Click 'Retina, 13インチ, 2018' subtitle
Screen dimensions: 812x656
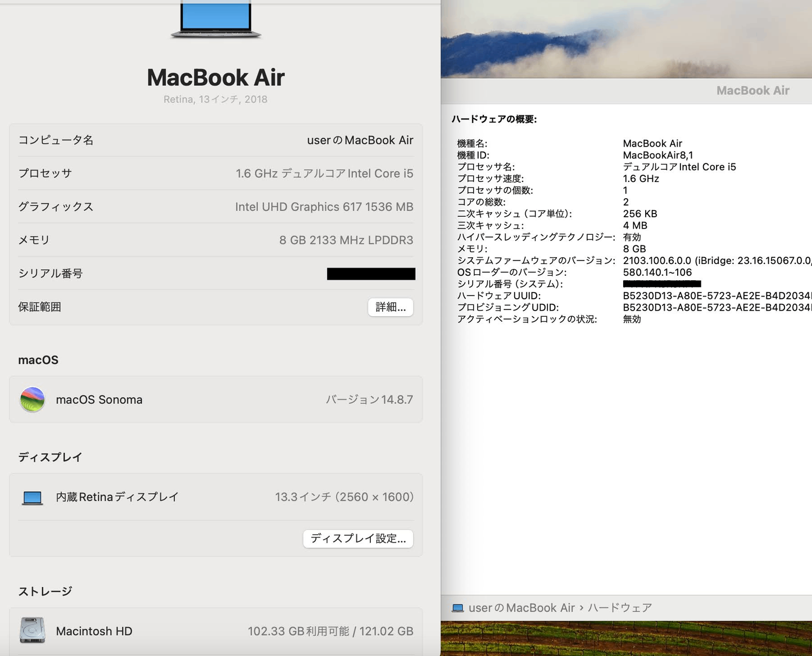pyautogui.click(x=216, y=99)
